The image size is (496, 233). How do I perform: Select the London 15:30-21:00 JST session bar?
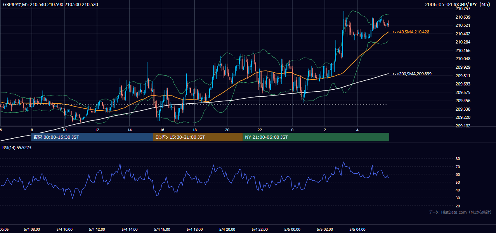pyautogui.click(x=198, y=137)
